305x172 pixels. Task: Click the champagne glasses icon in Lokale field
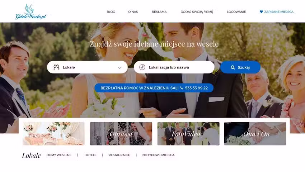pos(56,67)
